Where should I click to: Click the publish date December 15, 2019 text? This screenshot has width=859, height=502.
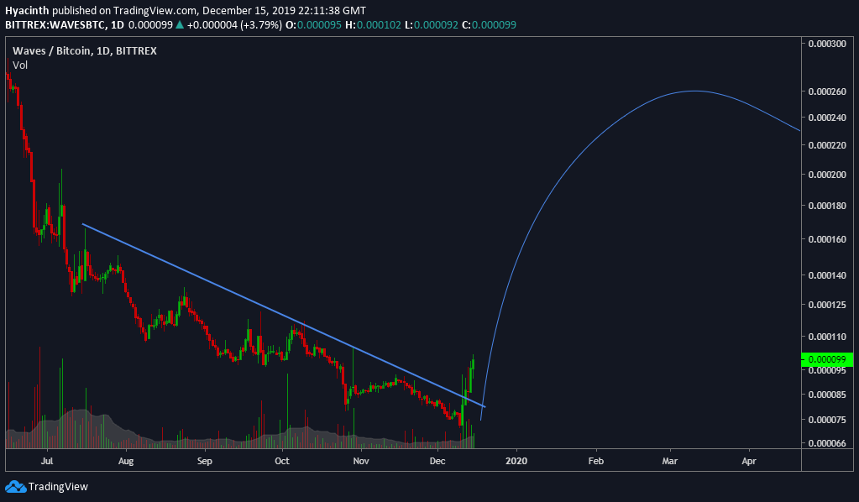tap(250, 10)
